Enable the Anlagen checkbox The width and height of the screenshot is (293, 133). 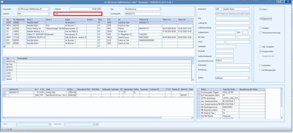[x=260, y=28]
